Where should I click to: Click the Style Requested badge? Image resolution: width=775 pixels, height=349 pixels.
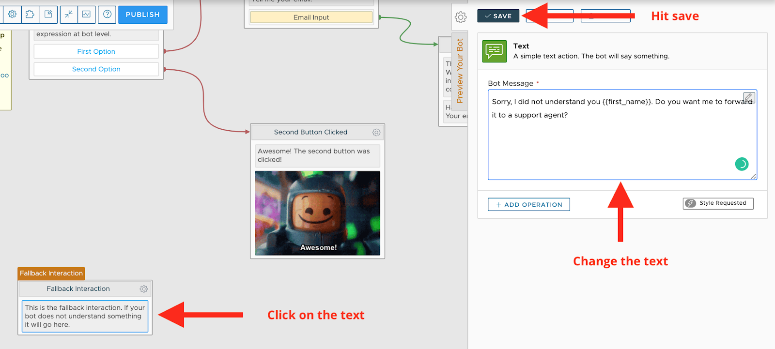[x=718, y=203]
